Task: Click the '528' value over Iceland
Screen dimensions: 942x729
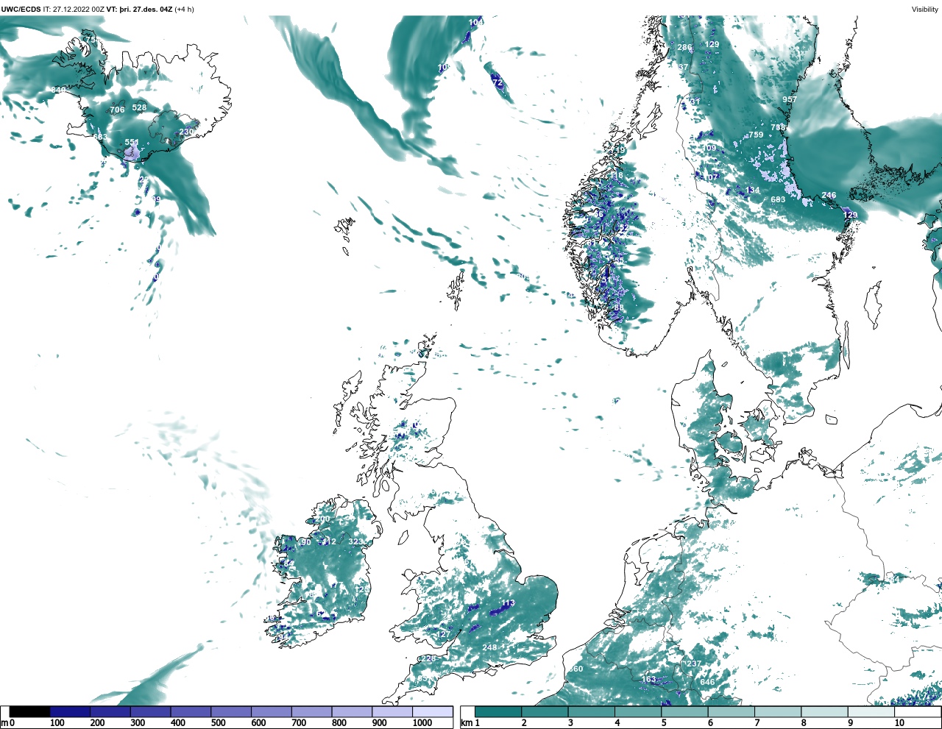Action: (139, 107)
